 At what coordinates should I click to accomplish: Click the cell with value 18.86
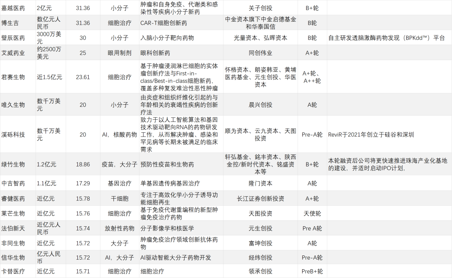[x=82, y=164]
